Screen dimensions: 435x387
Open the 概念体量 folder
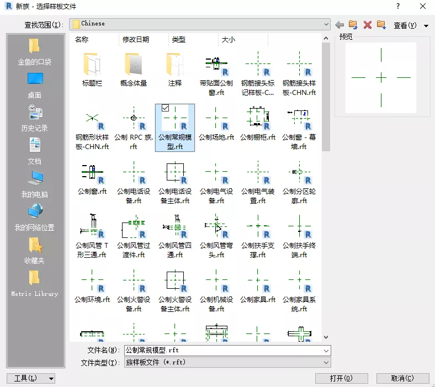pos(133,70)
